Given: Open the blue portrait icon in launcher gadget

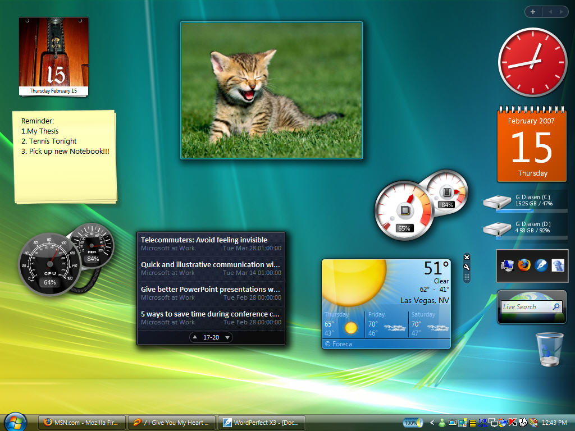Looking at the screenshot, I should click(x=558, y=265).
